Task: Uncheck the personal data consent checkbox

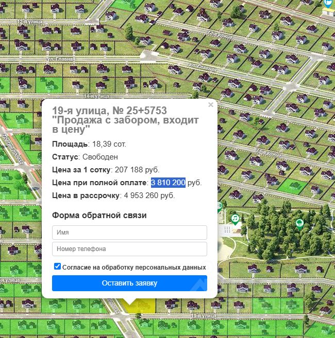Action: coord(57,266)
